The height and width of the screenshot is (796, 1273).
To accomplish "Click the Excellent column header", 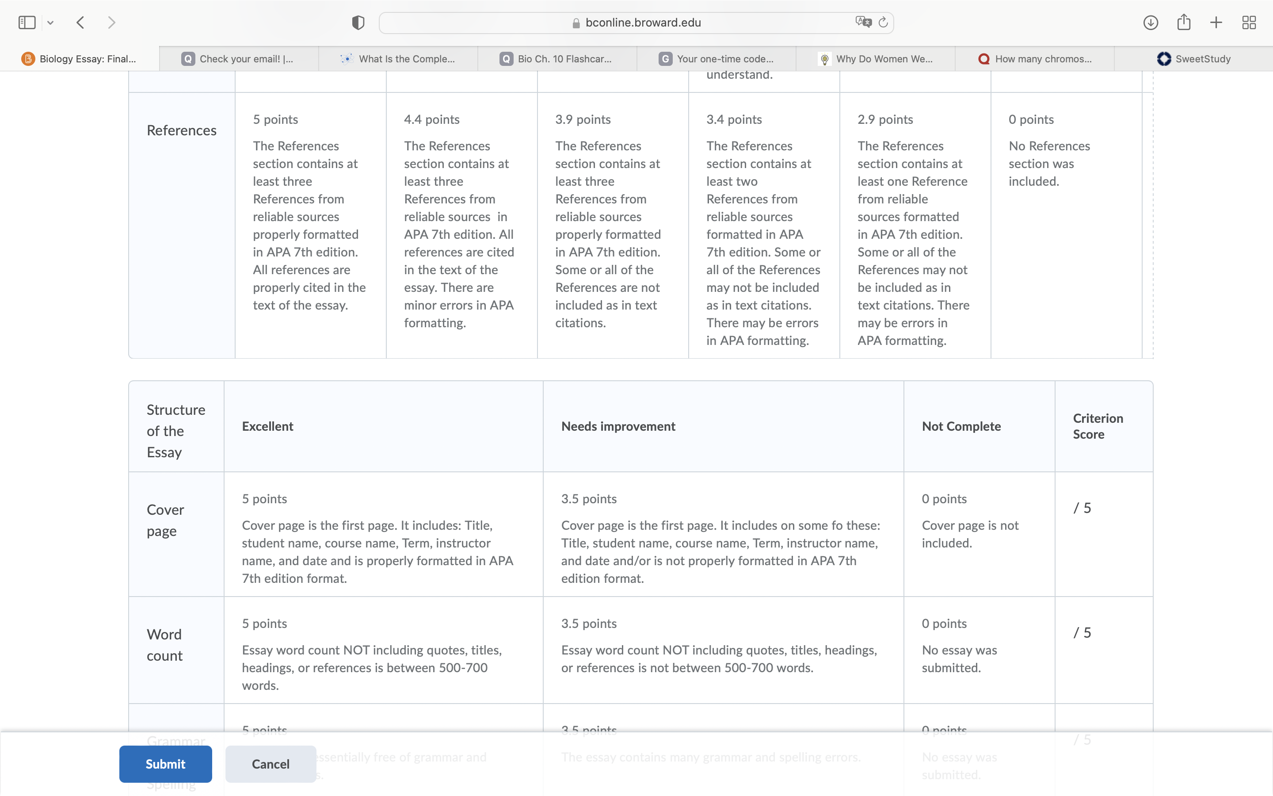I will 267,426.
